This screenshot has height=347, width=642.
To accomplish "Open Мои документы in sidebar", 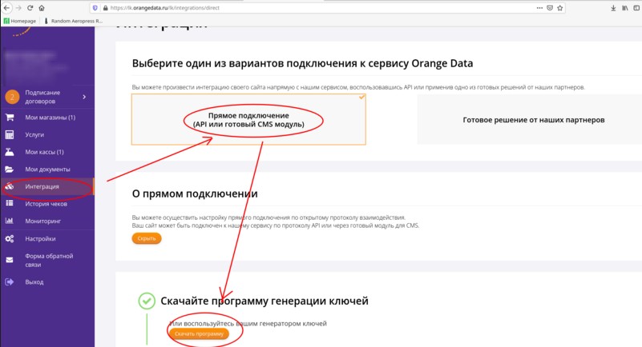I will pyautogui.click(x=47, y=169).
